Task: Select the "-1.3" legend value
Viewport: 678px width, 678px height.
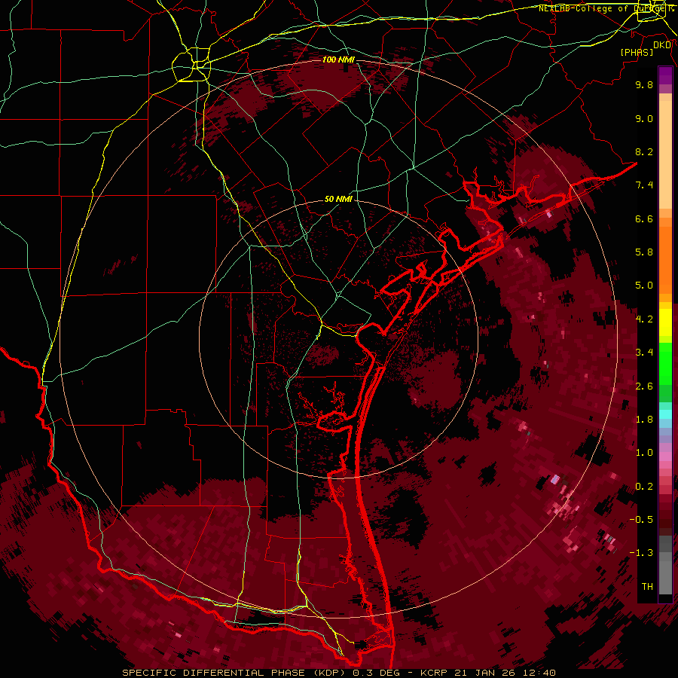Action: click(641, 553)
